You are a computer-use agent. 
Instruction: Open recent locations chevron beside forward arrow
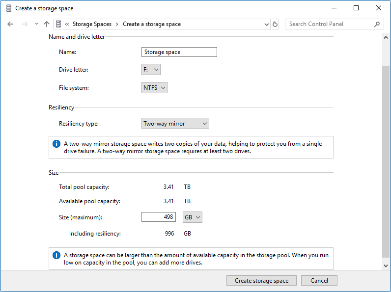pyautogui.click(x=36, y=24)
